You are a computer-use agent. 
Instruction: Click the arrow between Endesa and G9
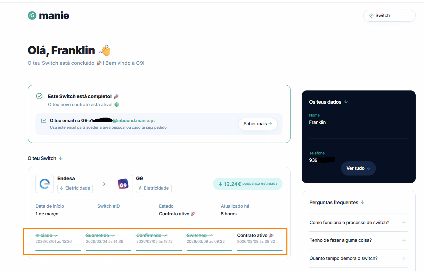[x=104, y=184]
